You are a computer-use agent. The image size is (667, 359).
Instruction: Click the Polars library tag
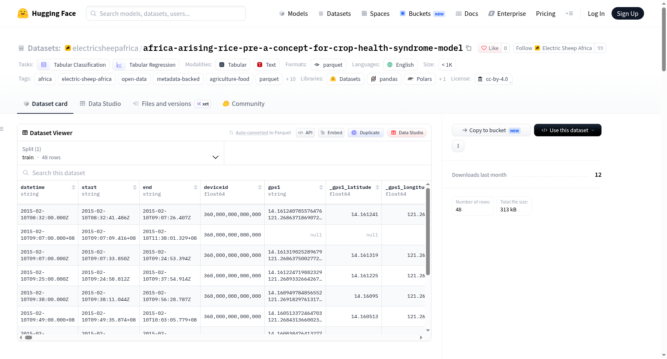point(420,79)
